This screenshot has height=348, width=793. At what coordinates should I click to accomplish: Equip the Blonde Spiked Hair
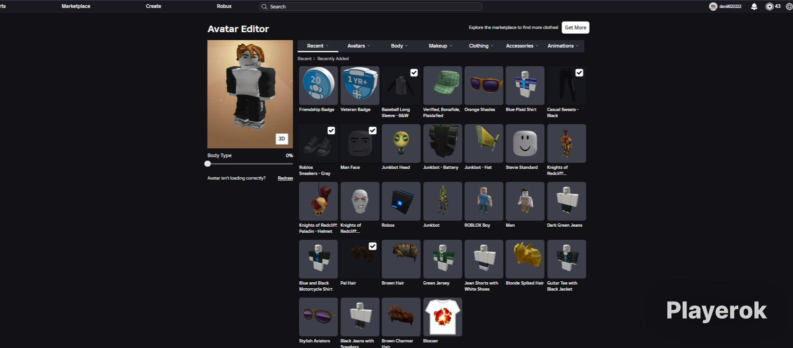[x=525, y=259]
